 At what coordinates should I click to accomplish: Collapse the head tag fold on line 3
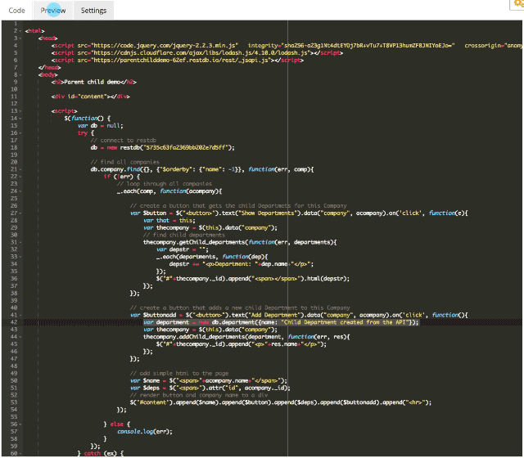pos(20,38)
